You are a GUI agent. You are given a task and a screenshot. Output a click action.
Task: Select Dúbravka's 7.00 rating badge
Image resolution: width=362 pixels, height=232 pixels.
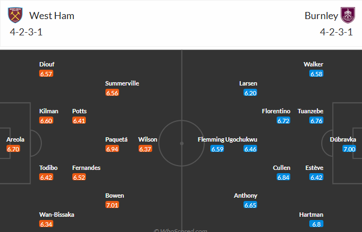tap(348, 149)
